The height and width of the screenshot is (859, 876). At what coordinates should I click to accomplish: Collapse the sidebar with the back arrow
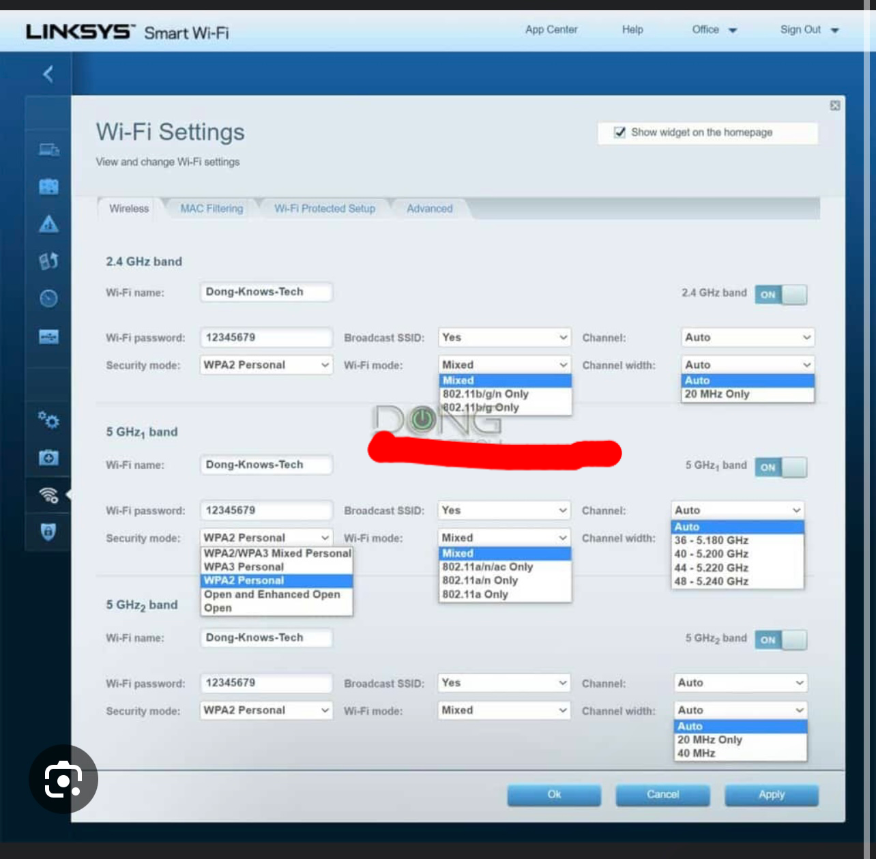[x=48, y=74]
